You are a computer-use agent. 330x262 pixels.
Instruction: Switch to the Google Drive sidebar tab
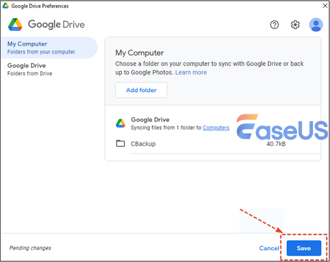(26, 65)
